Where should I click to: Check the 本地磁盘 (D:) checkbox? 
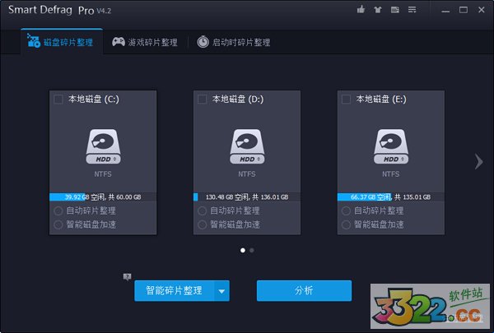point(202,99)
